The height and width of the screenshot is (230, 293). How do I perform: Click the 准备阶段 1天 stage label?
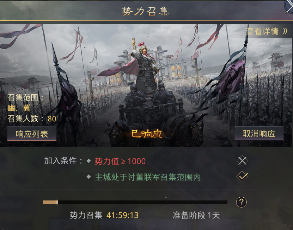point(196,215)
